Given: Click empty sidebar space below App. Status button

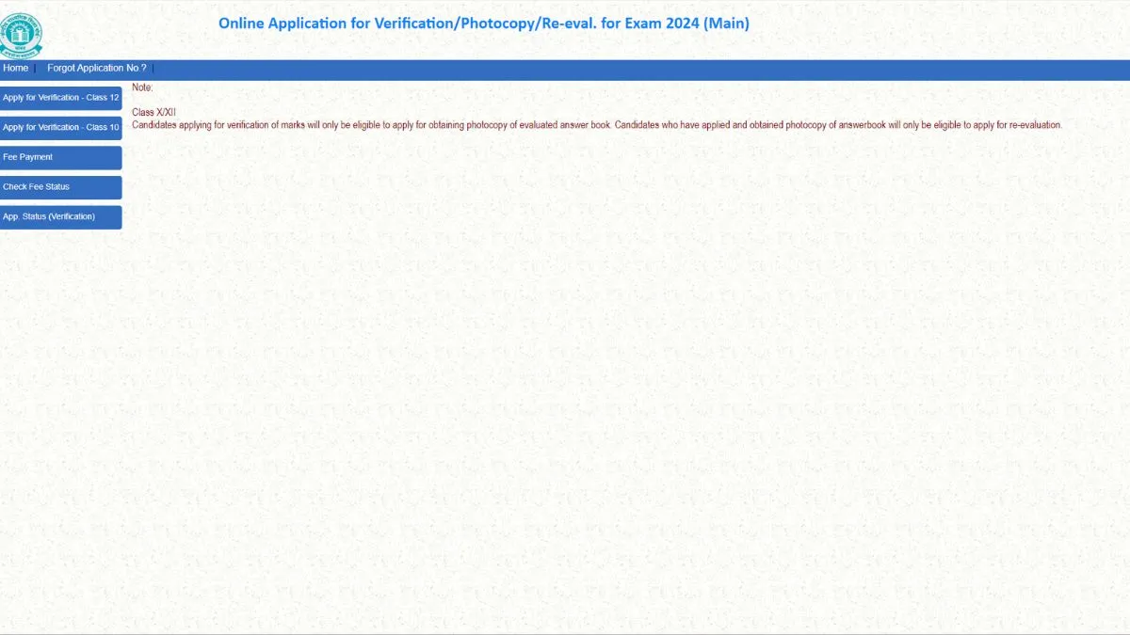Looking at the screenshot, I should [x=61, y=376].
